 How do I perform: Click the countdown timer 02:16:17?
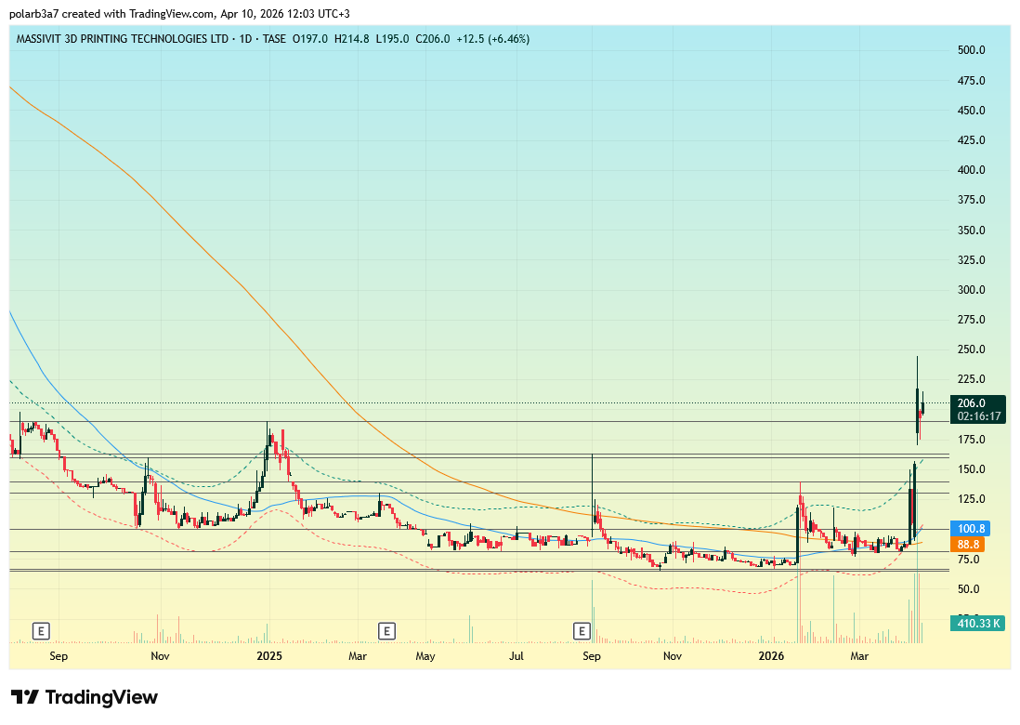978,416
